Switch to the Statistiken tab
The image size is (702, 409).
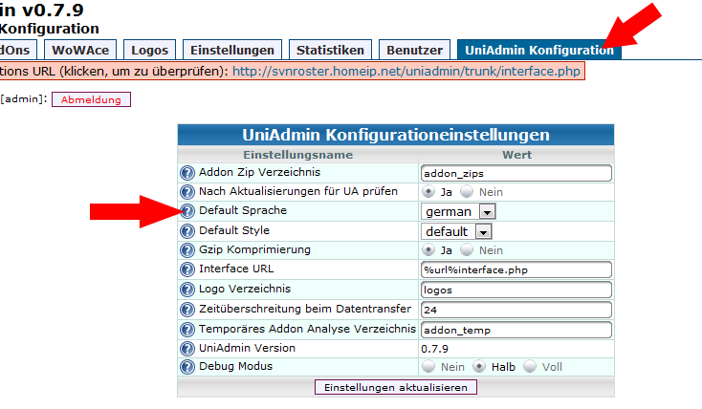pos(330,50)
